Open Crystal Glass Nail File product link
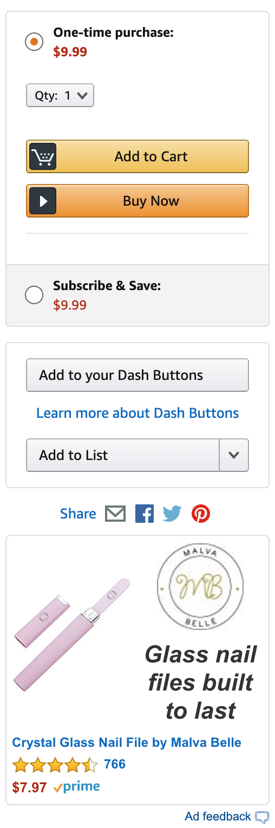This screenshot has width=275, height=828. (127, 742)
